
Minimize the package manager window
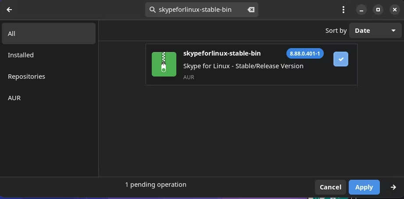(361, 10)
